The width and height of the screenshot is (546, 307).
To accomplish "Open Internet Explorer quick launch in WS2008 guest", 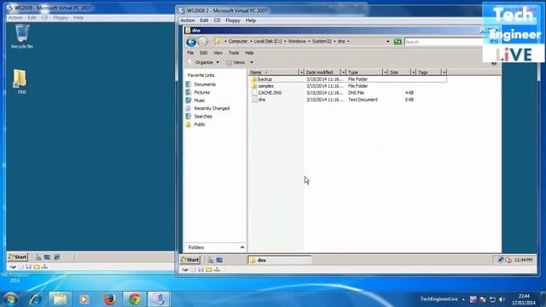I will pos(56,258).
